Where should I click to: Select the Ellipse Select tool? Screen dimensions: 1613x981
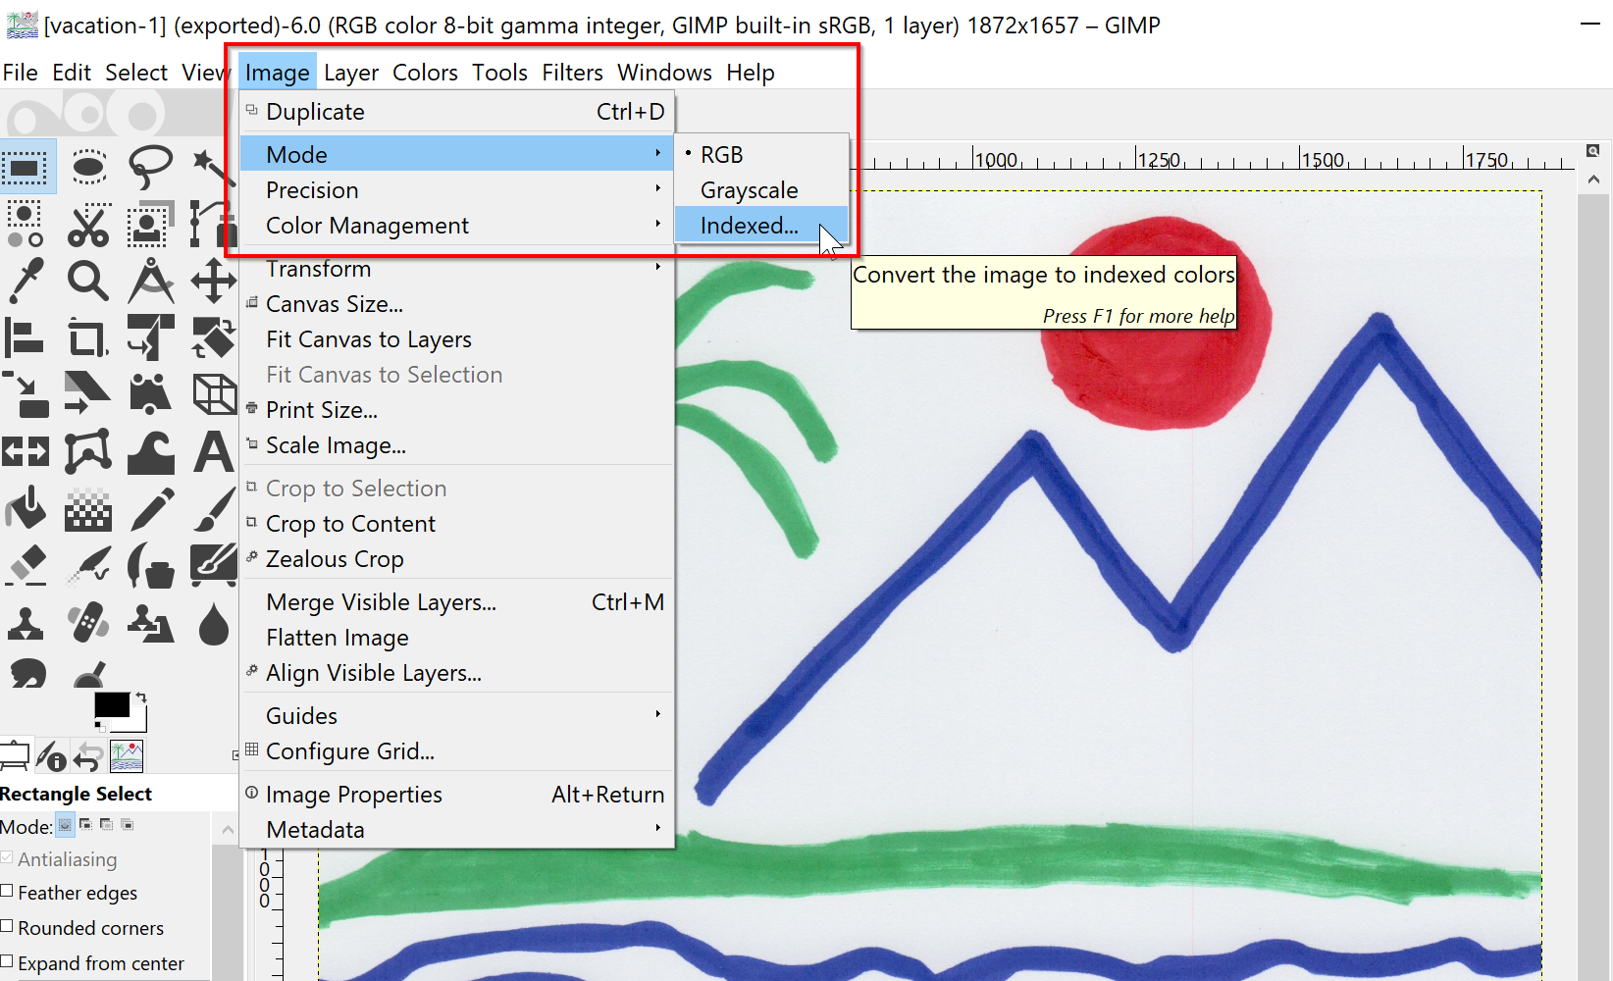(88, 167)
